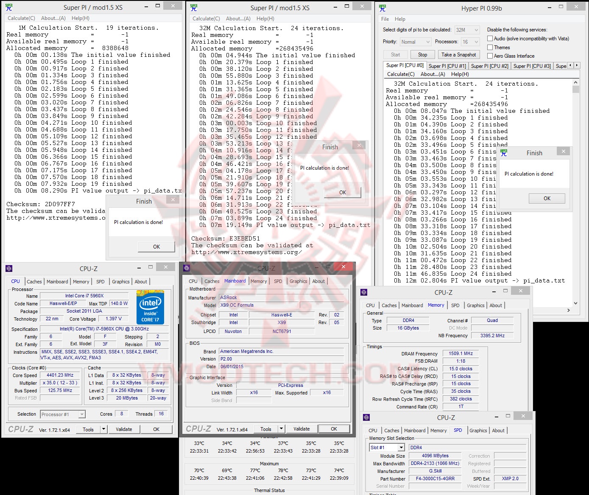The height and width of the screenshot is (495, 589).
Task: Click the SPD Ext. value 'XMP 2.0'
Action: (x=510, y=478)
